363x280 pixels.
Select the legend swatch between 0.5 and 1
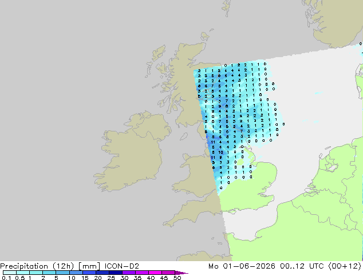(23, 273)
